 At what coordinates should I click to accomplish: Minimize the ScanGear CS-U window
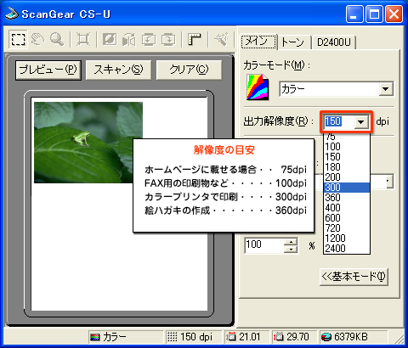point(354,14)
